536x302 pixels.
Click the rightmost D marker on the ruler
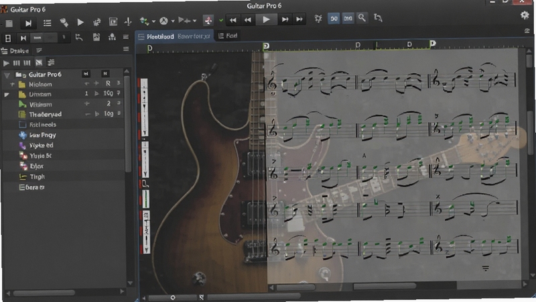click(433, 44)
